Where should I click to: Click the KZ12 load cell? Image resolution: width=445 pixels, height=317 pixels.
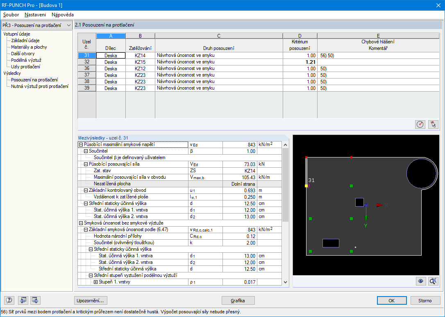140,69
